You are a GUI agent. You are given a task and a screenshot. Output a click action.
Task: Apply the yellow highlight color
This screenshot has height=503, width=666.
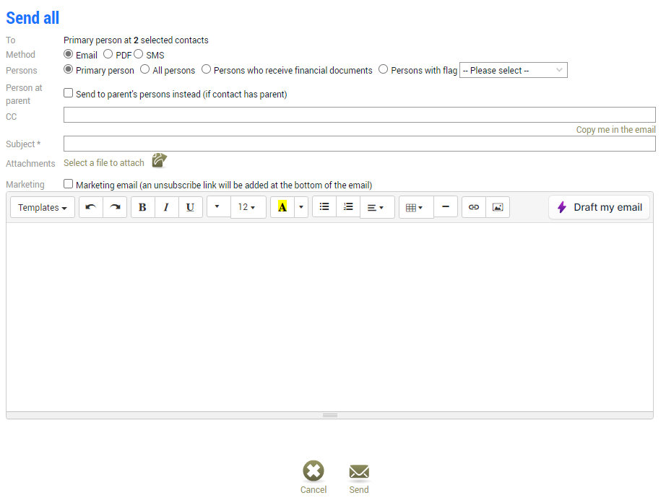click(282, 207)
